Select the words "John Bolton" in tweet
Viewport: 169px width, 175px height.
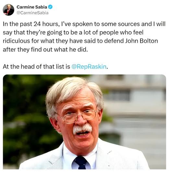[141, 41]
